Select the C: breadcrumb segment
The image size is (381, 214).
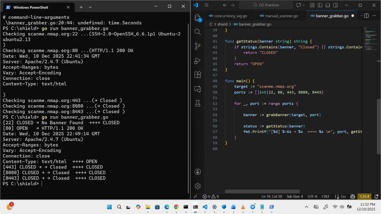pyautogui.click(x=211, y=24)
